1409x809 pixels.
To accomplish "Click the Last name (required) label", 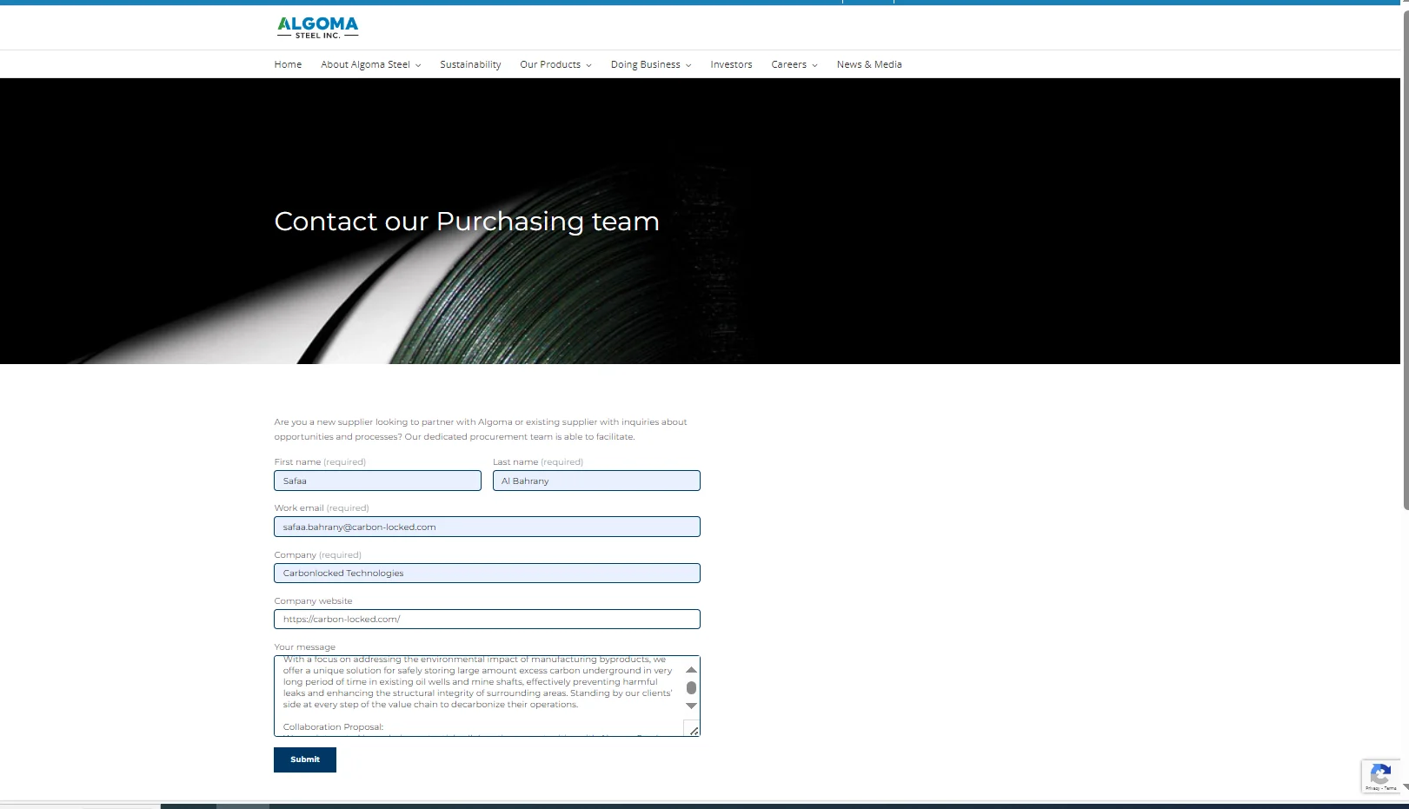I will (538, 461).
